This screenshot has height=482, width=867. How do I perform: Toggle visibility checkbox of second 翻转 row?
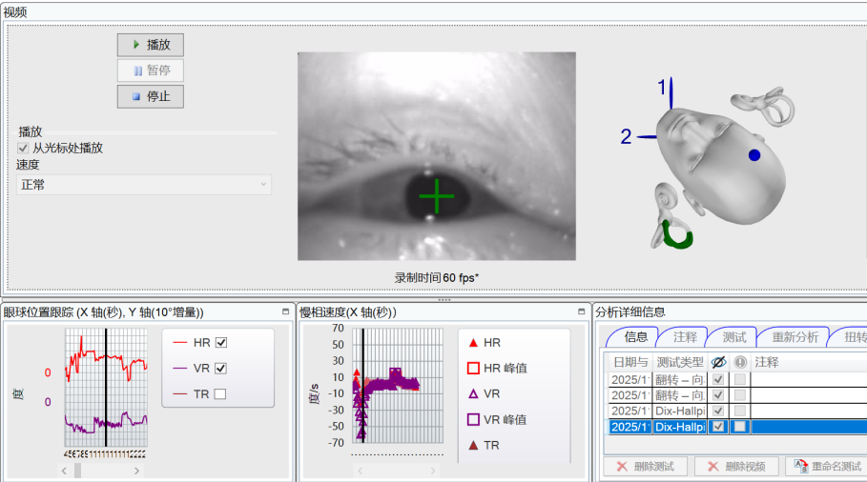(717, 394)
